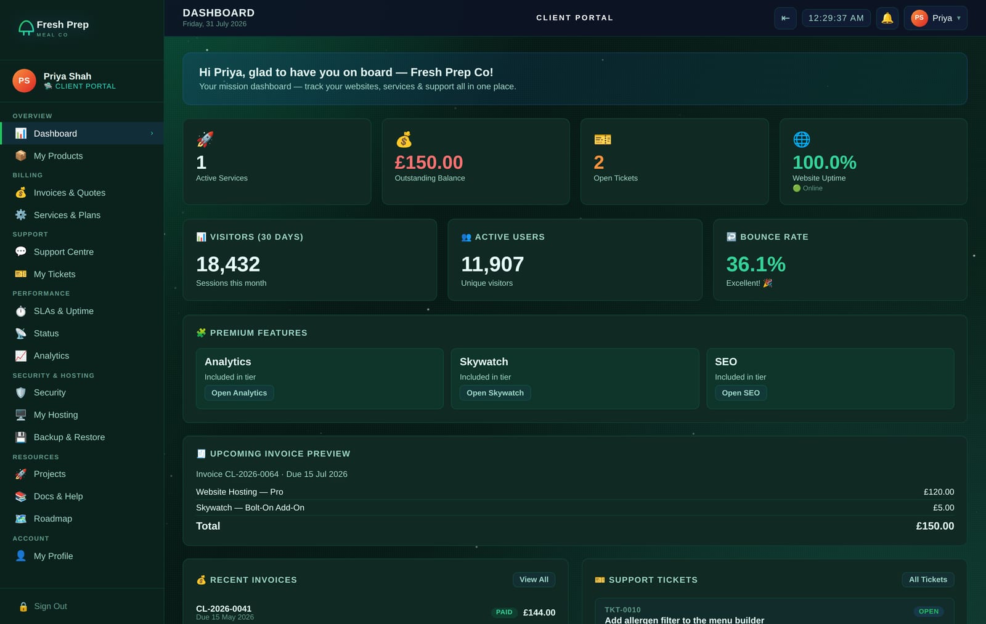
Task: Click the PS avatar in the sidebar
Action: pyautogui.click(x=24, y=81)
